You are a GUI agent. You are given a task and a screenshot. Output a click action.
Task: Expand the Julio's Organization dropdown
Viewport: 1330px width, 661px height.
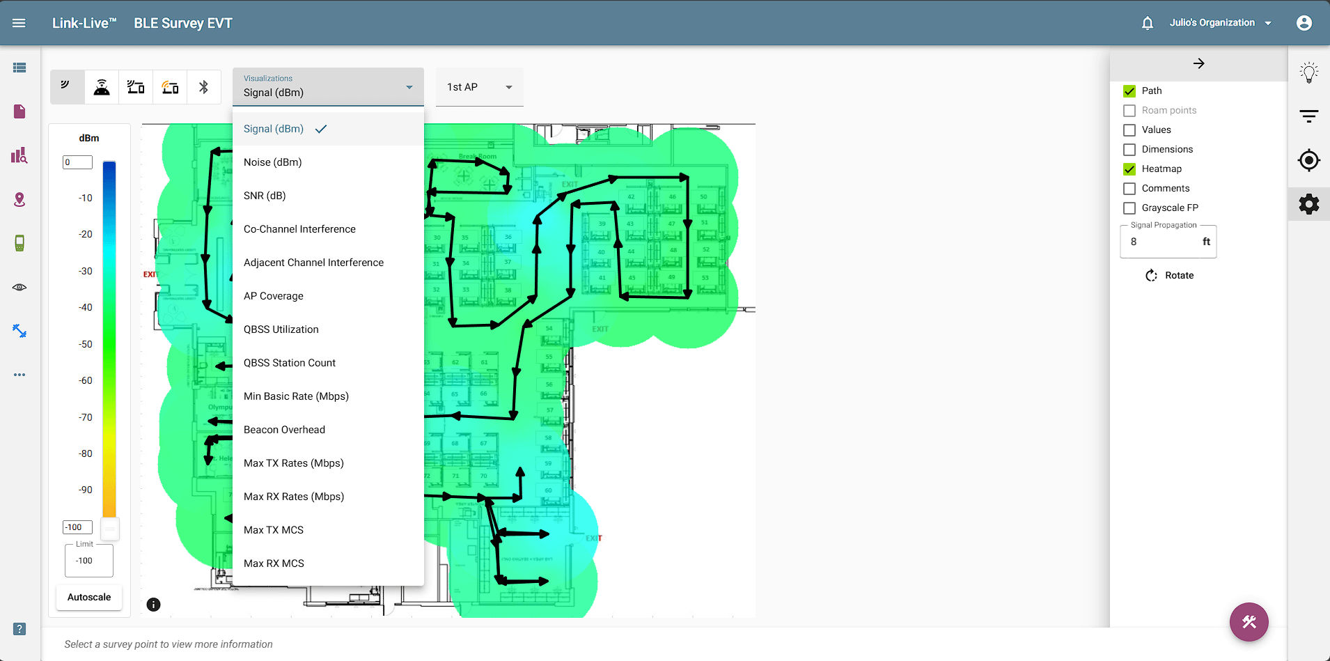pos(1220,22)
